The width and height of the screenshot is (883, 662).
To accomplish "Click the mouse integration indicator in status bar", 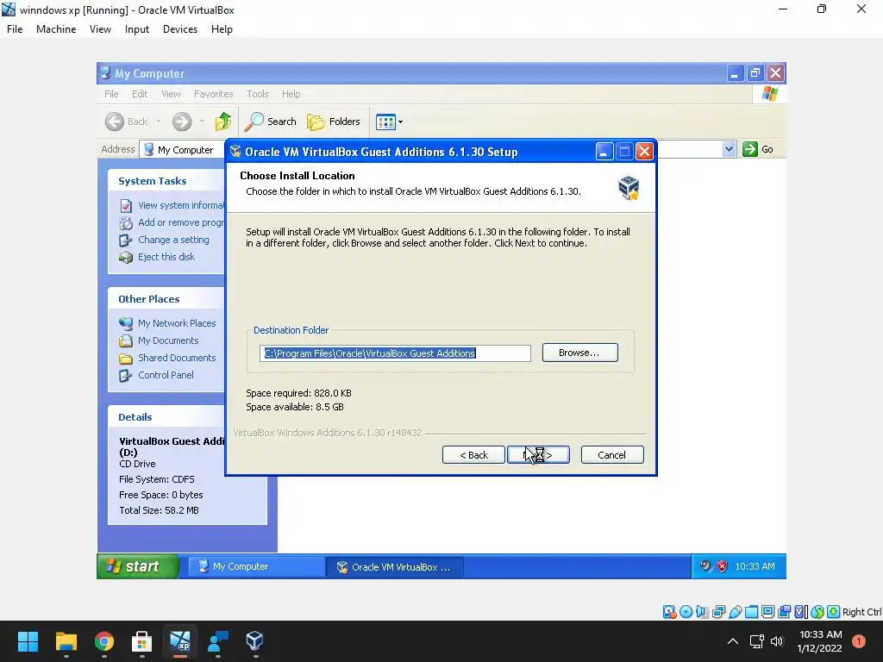I will (817, 612).
